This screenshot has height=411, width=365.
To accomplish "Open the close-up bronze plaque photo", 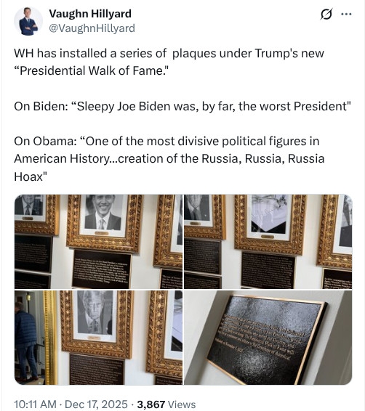I will [268, 338].
